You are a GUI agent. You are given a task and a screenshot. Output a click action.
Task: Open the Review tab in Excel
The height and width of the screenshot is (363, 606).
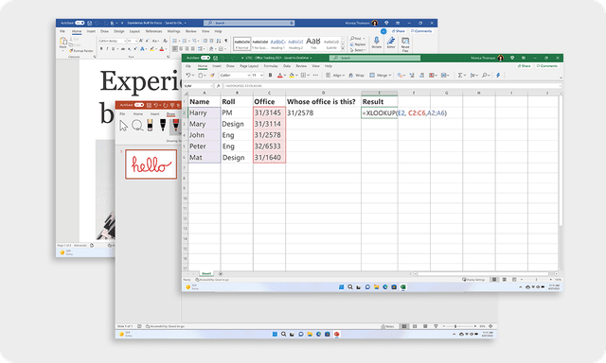[301, 66]
